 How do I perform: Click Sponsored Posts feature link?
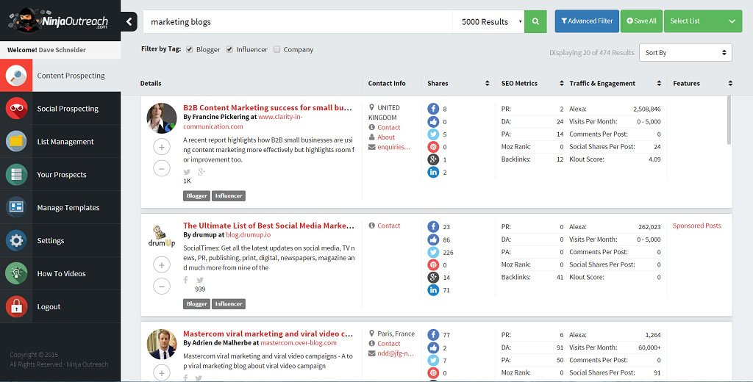[x=697, y=226]
